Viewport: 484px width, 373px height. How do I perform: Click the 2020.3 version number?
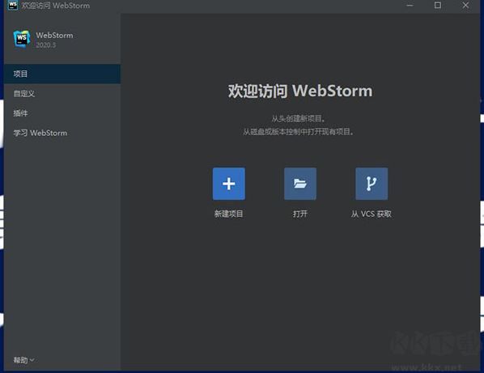click(45, 45)
